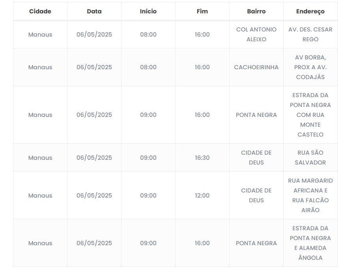Click the Endereço column header
Screen dimensions: 353x272
coord(310,11)
